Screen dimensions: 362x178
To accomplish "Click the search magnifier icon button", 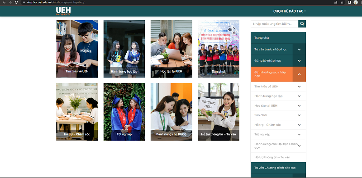I will click(302, 24).
